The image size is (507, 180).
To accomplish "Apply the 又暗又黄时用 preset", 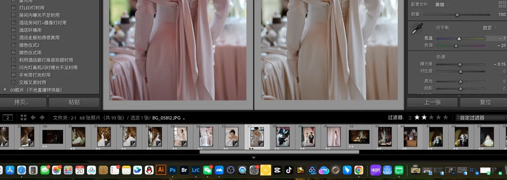I will (x=32, y=83).
